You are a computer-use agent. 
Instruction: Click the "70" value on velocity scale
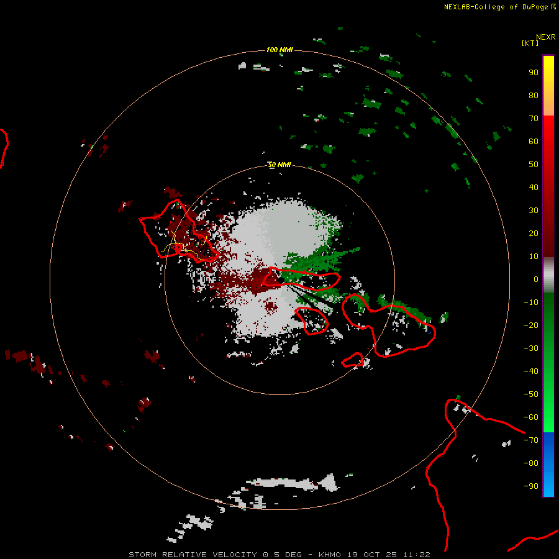pyautogui.click(x=534, y=119)
